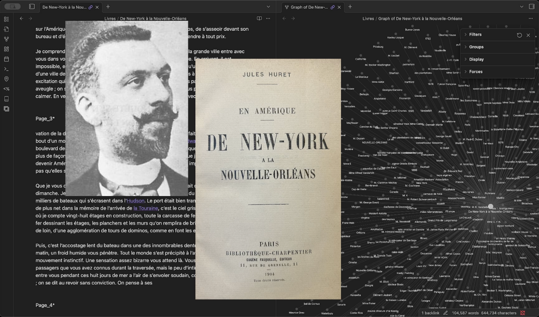Click the map pin location icon

tap(6, 79)
